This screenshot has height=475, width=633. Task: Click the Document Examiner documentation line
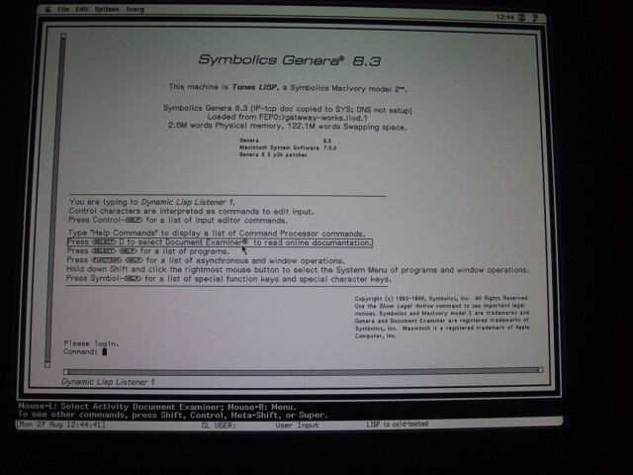(x=220, y=242)
